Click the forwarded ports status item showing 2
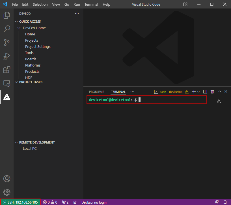The image size is (231, 205). 65,202
